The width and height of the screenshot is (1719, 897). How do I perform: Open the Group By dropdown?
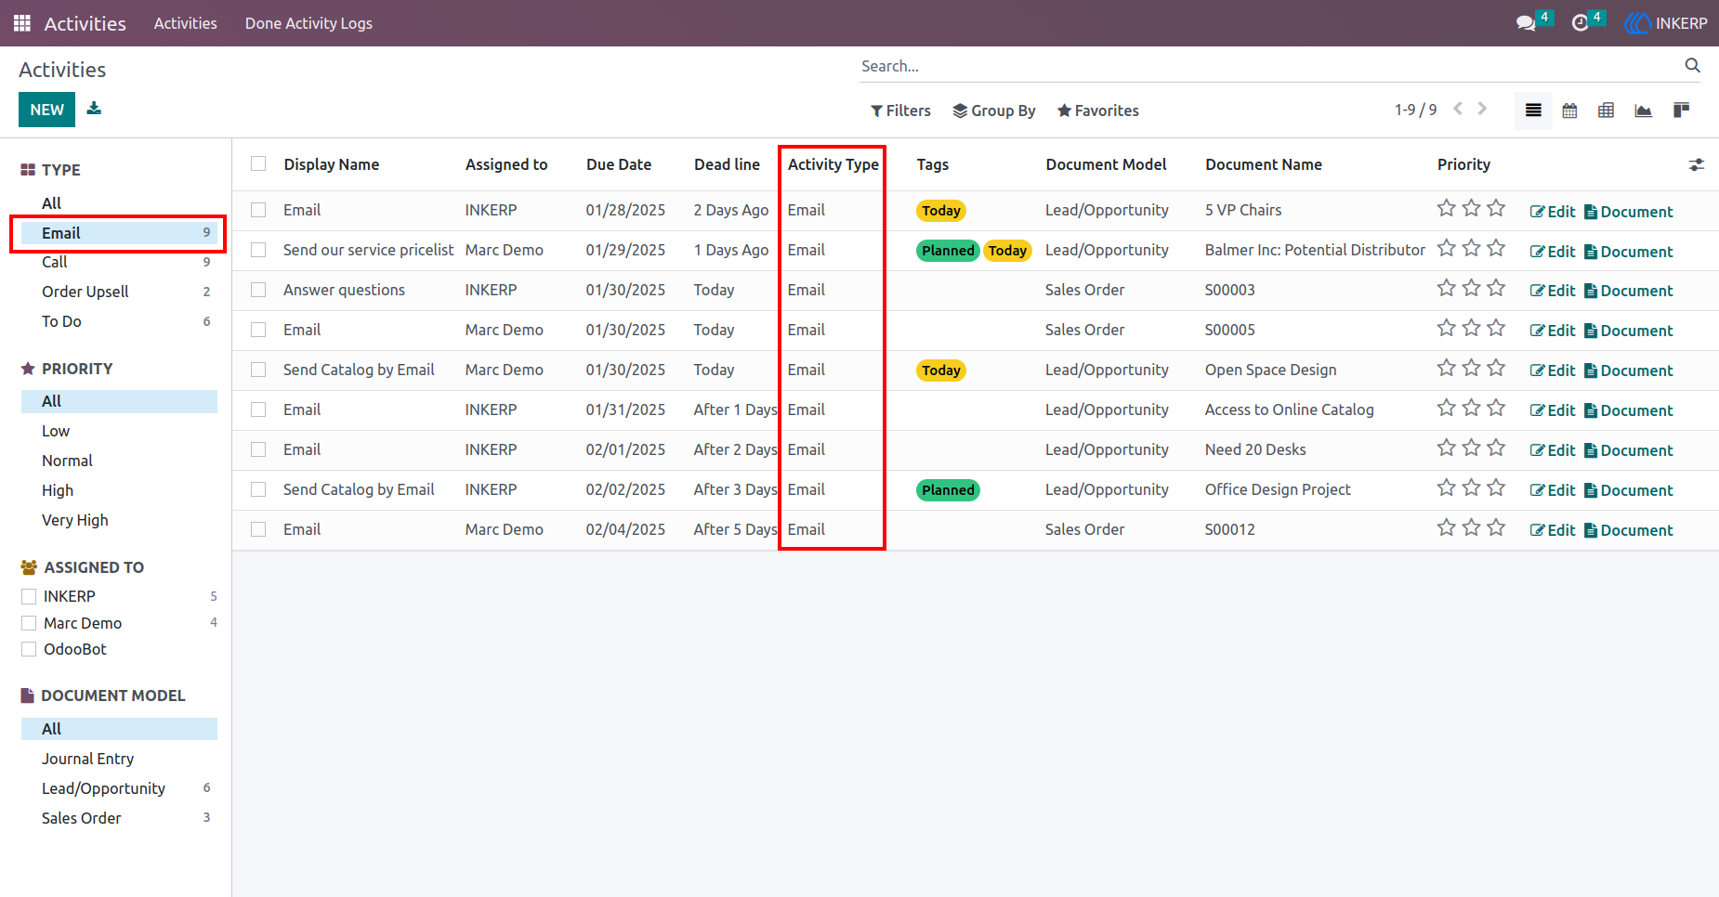pyautogui.click(x=994, y=110)
